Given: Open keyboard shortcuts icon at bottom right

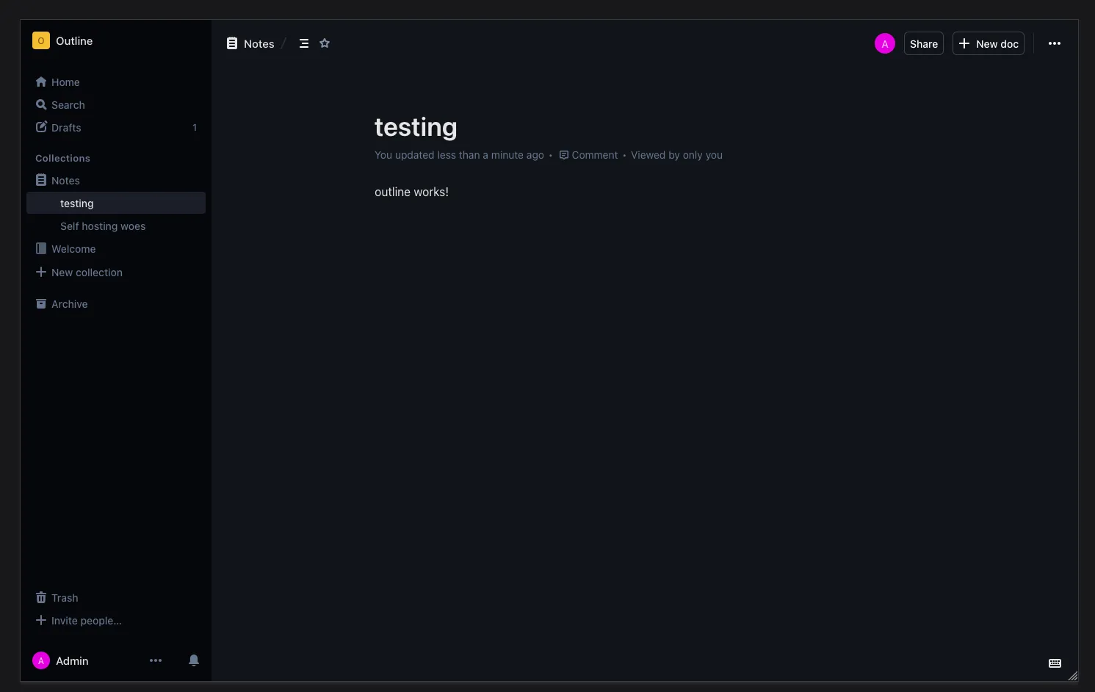Looking at the screenshot, I should point(1055,663).
